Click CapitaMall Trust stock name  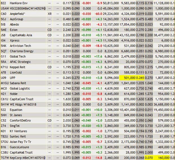[x=21, y=152]
